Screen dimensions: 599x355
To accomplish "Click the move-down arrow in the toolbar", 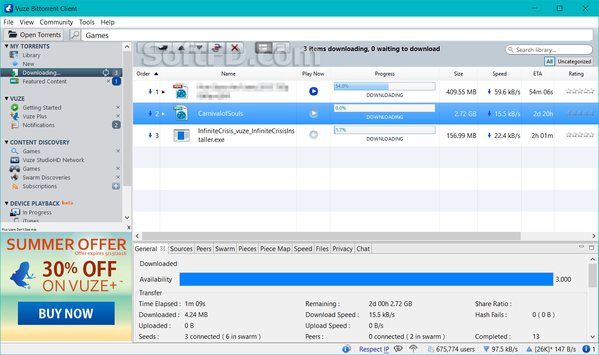I will (199, 48).
